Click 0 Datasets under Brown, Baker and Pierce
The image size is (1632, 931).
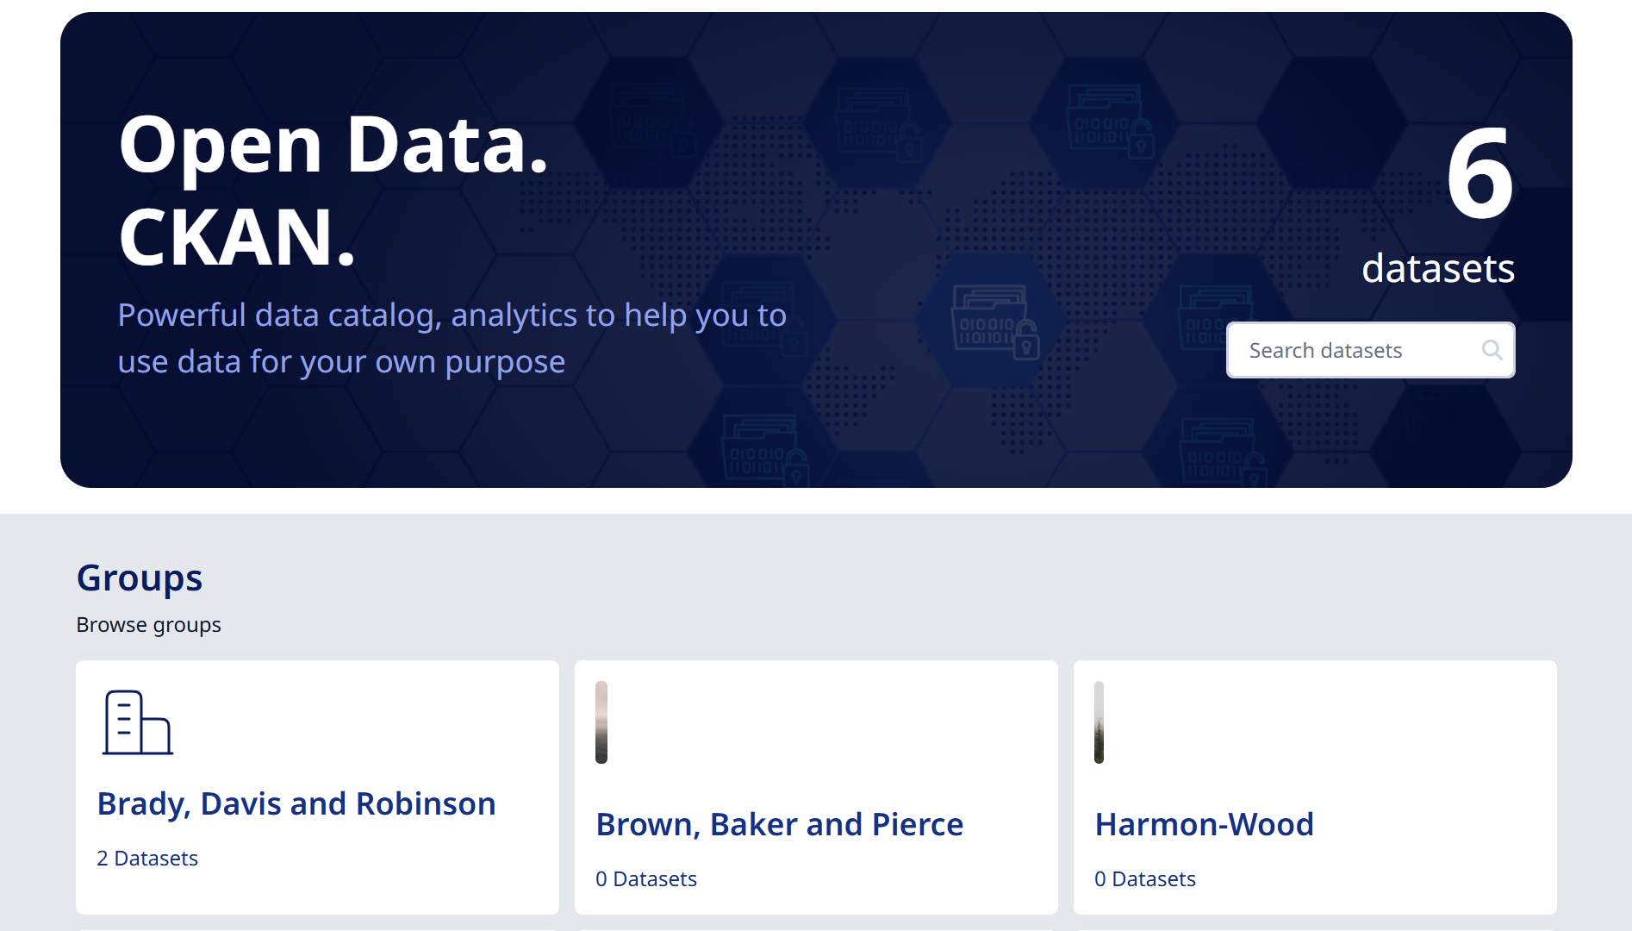646,879
